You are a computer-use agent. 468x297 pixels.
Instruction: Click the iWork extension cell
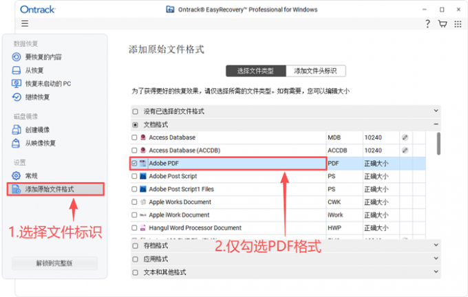click(x=335, y=215)
